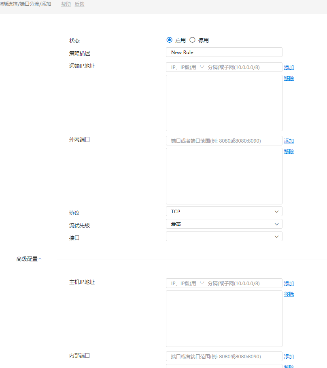Select the 启用 radio button
The image size is (327, 368).
pos(169,40)
